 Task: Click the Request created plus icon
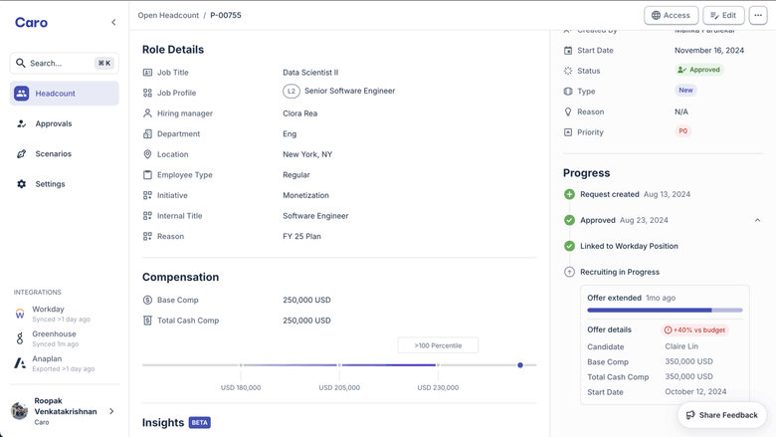(x=569, y=194)
